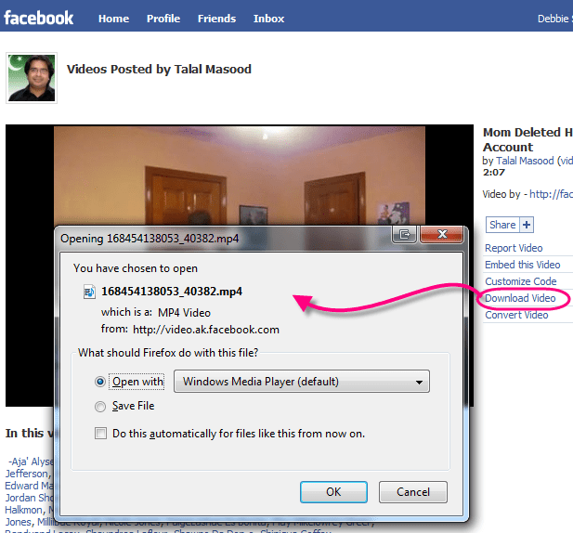Open Customize Code link
Viewport: 573px width, 533px height.
(x=520, y=281)
